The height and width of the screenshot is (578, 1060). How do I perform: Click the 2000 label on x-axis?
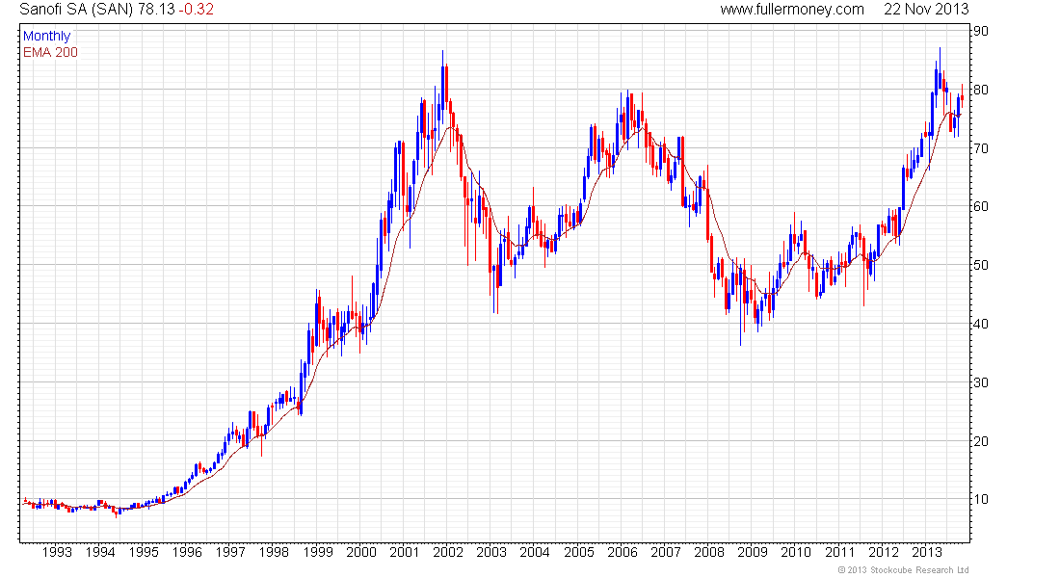pos(361,552)
